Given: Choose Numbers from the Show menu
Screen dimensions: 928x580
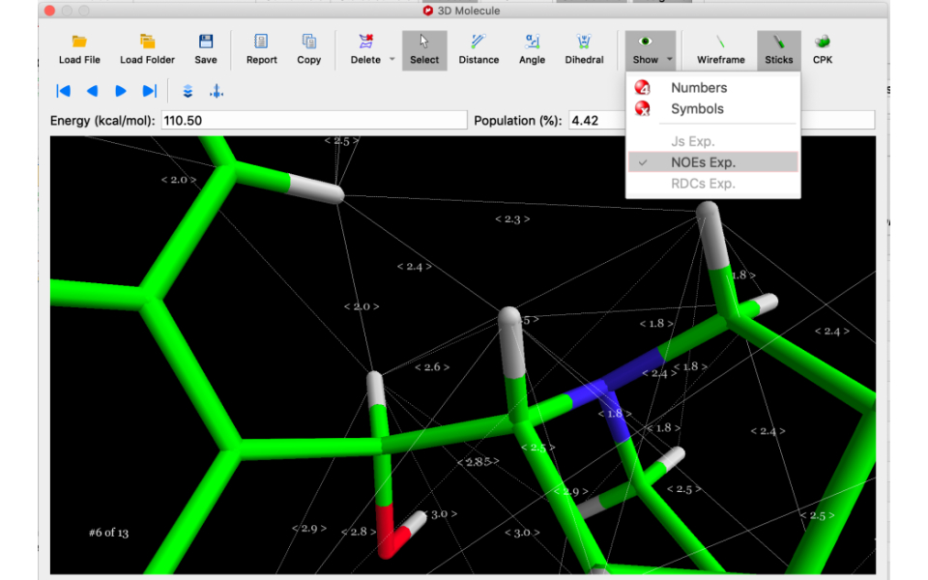Looking at the screenshot, I should coord(698,88).
